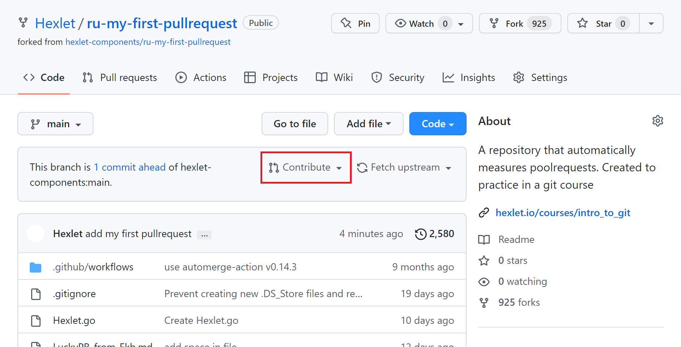Expand the Contribute dropdown
This screenshot has height=347, width=681.
305,167
